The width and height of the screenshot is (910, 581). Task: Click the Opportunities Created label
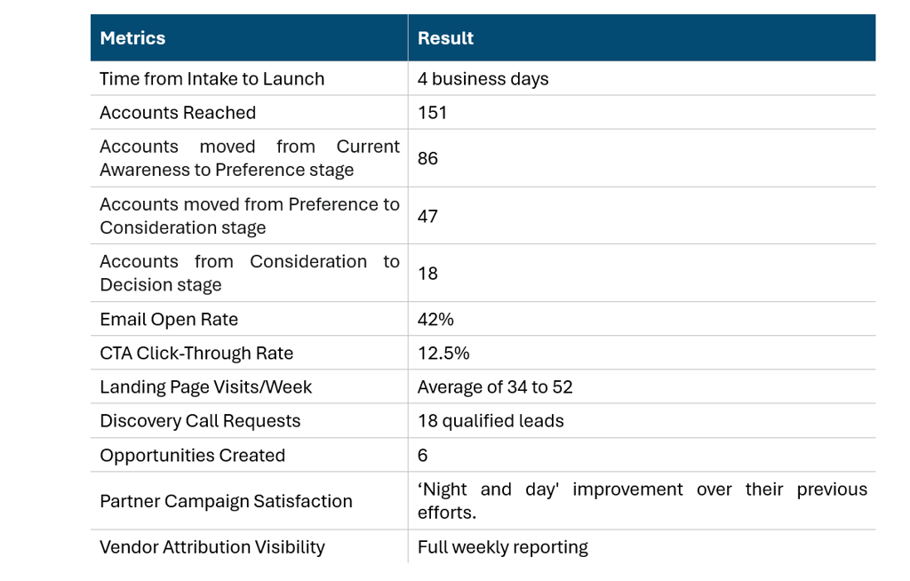tap(193, 455)
